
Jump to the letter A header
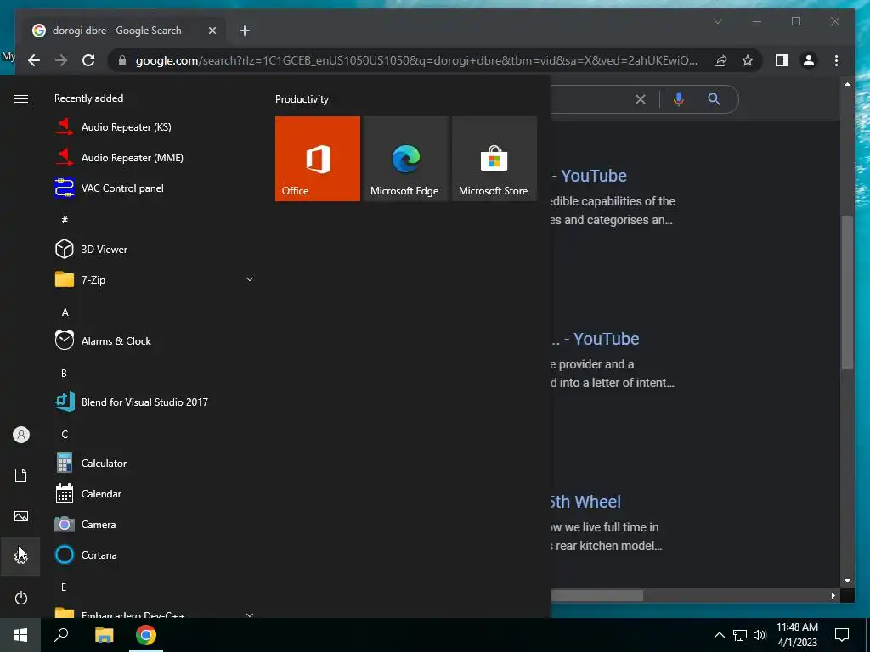click(65, 312)
